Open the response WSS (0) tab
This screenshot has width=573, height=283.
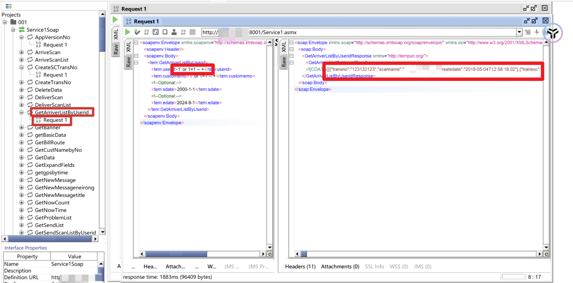pyautogui.click(x=399, y=267)
